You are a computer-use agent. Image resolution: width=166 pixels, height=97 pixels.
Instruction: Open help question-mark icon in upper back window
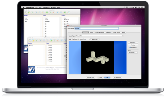pyautogui.click(x=69, y=13)
